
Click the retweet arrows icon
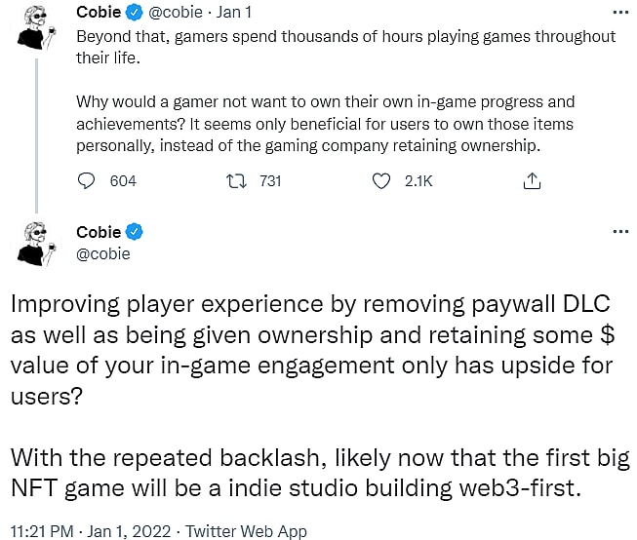click(235, 181)
